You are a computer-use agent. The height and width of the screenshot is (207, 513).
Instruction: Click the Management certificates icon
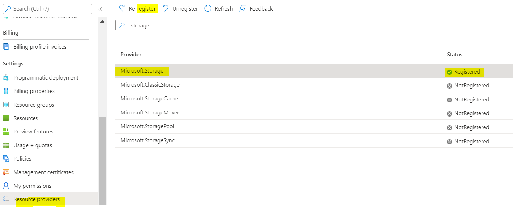pyautogui.click(x=6, y=172)
